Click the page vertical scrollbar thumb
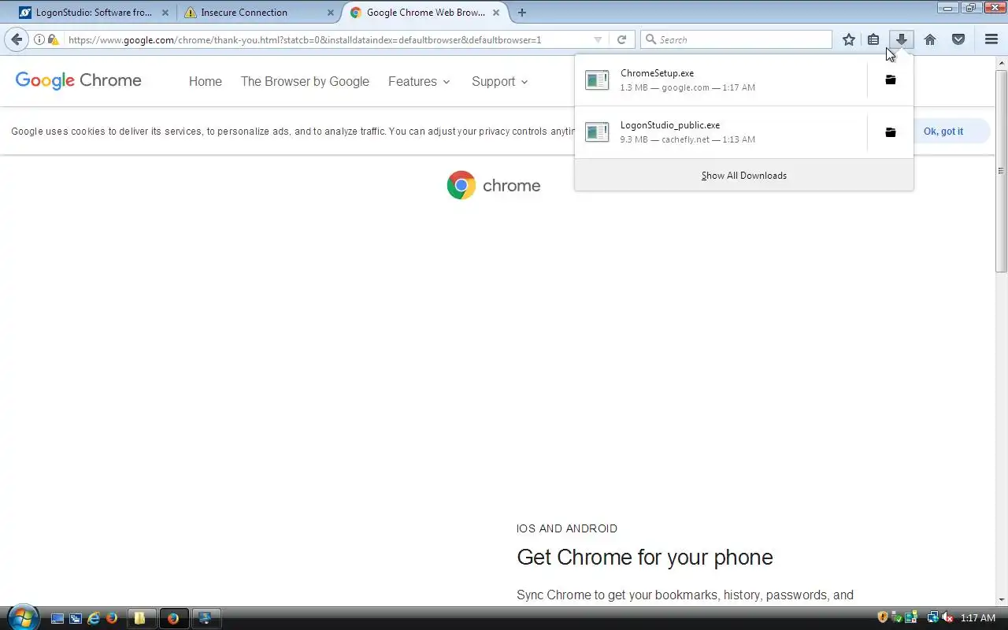1008x630 pixels. pyautogui.click(x=1001, y=171)
